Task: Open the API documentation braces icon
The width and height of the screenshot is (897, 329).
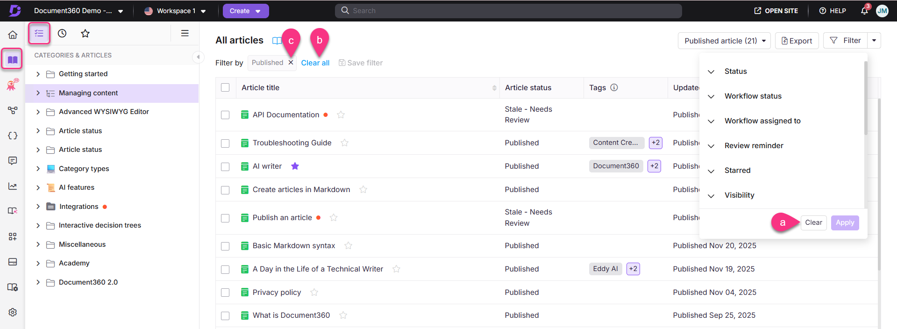Action: pos(13,136)
